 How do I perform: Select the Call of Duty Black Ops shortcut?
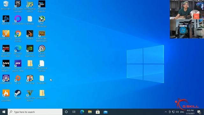[6, 51]
